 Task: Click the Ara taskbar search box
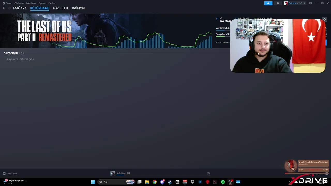117,182
